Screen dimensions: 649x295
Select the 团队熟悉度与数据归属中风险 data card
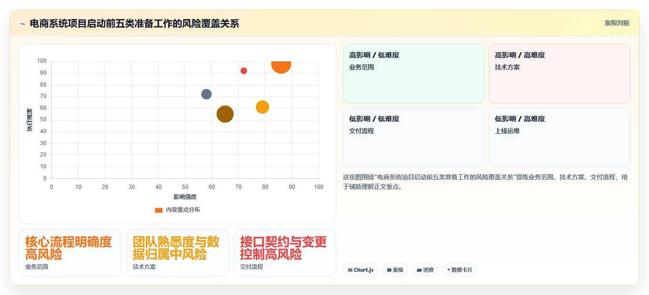178,253
